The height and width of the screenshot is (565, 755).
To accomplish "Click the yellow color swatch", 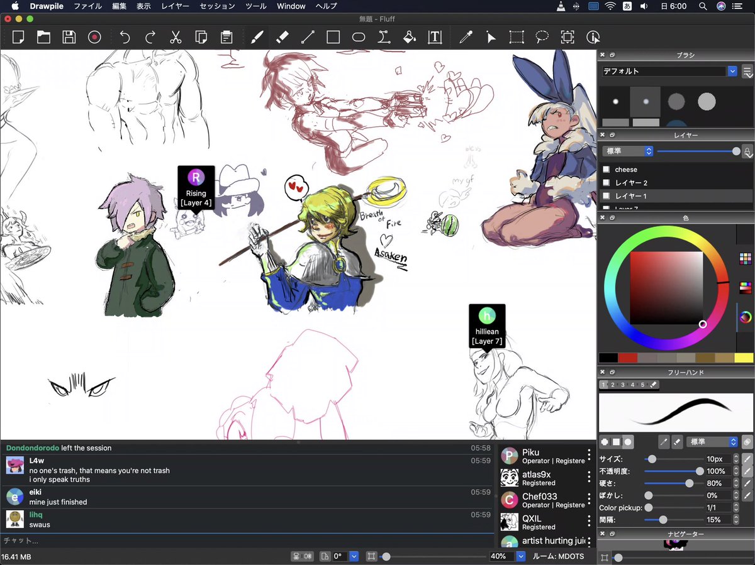I will (744, 358).
